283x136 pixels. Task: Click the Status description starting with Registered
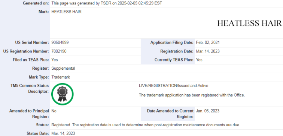(146, 125)
